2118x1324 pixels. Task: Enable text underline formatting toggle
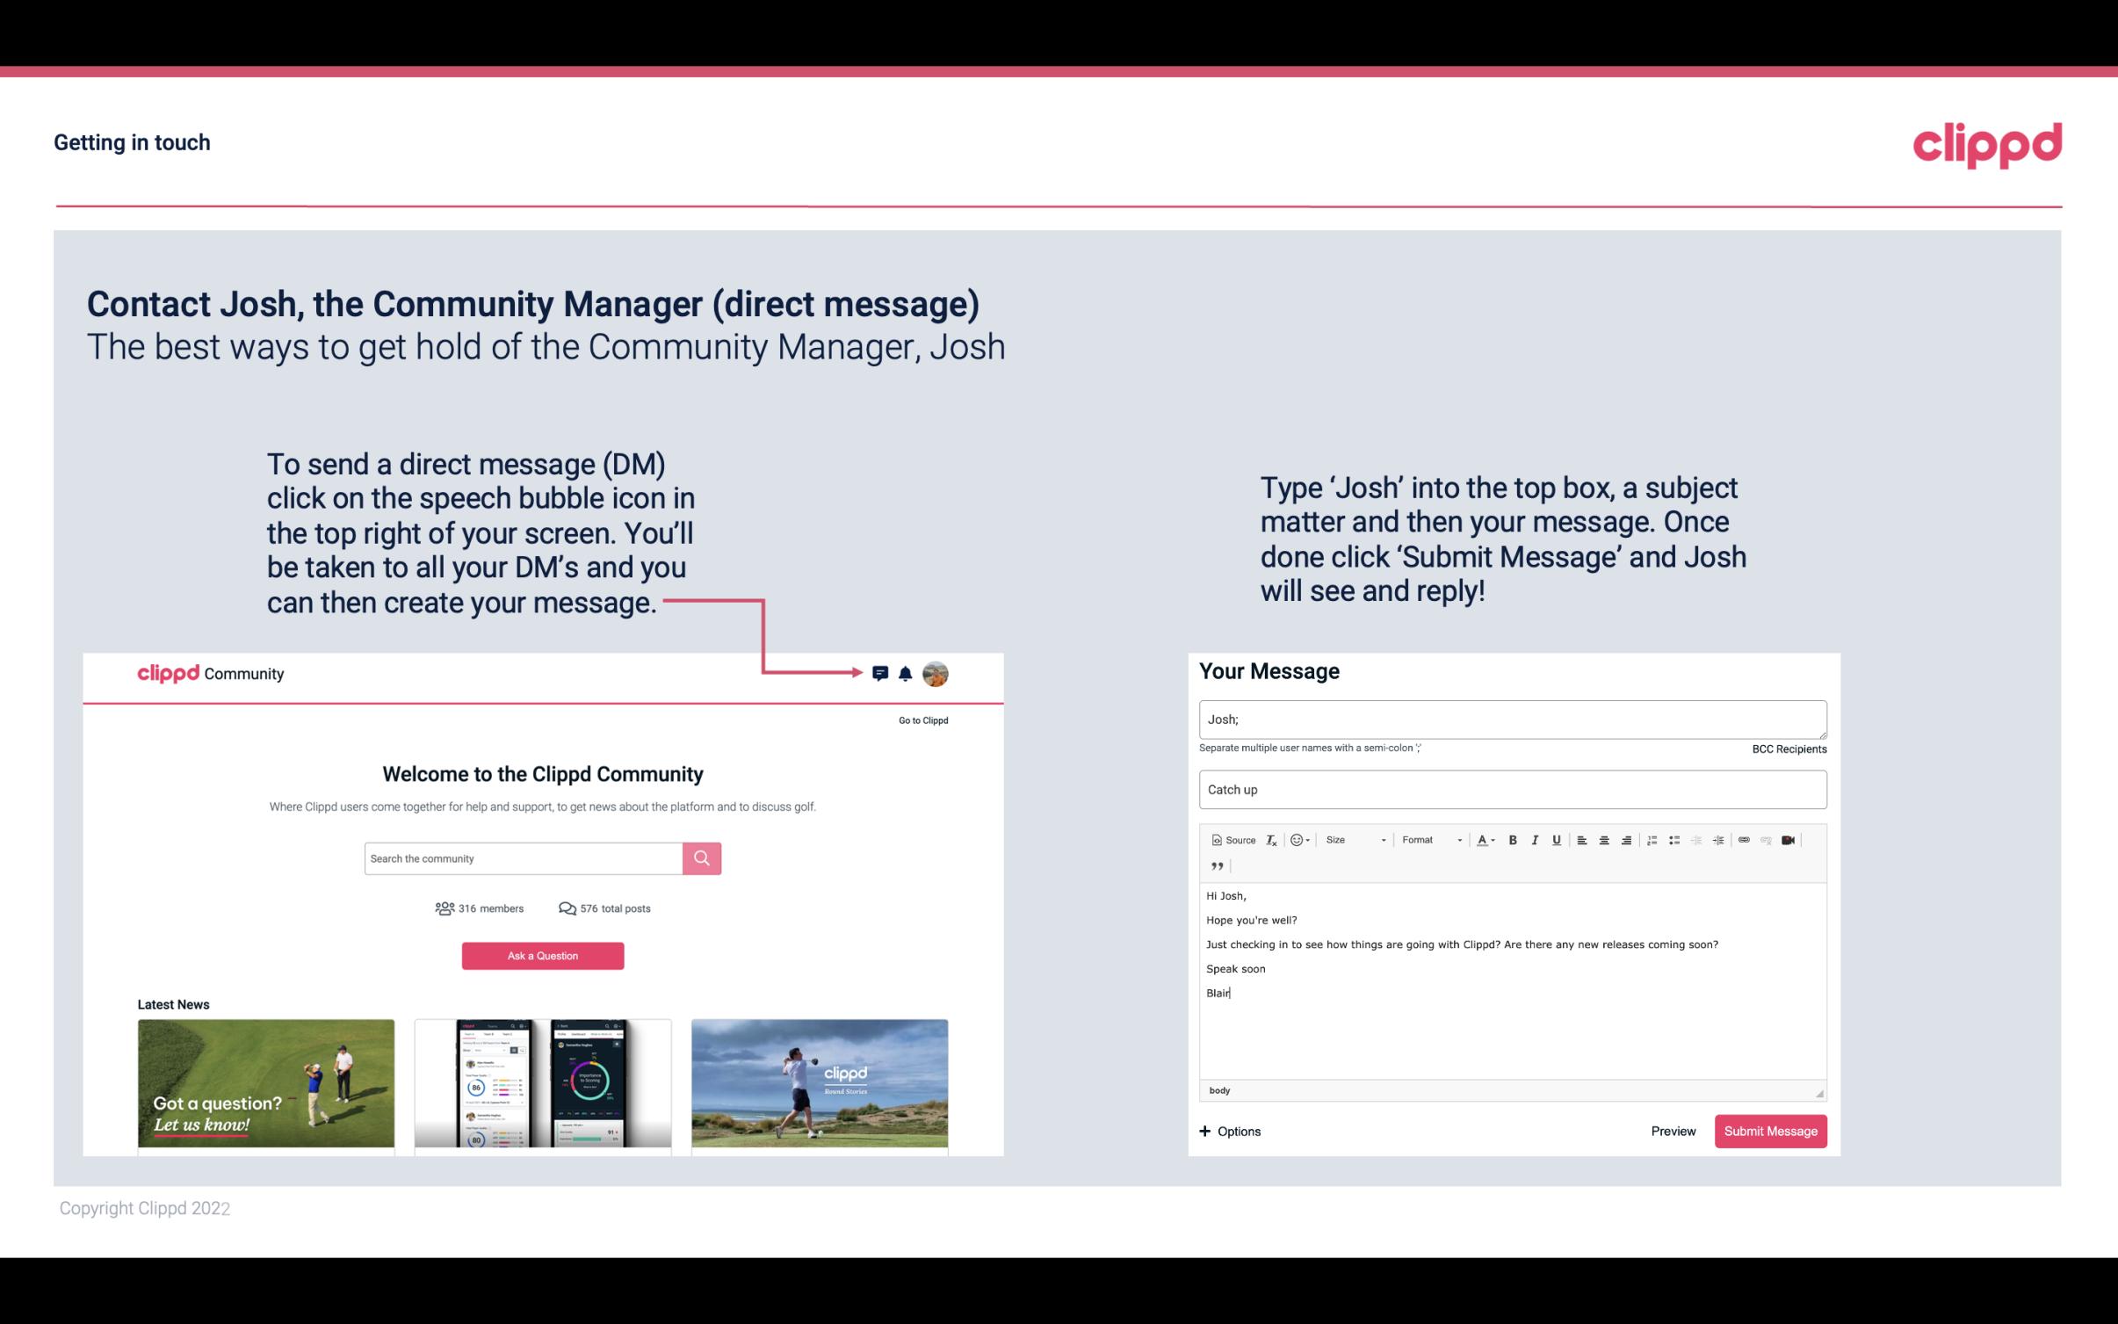[x=1557, y=839]
